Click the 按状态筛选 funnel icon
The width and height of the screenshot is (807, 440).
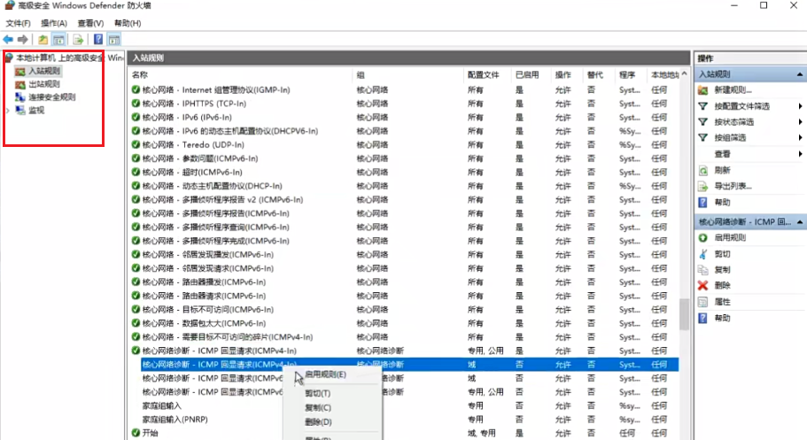point(702,122)
